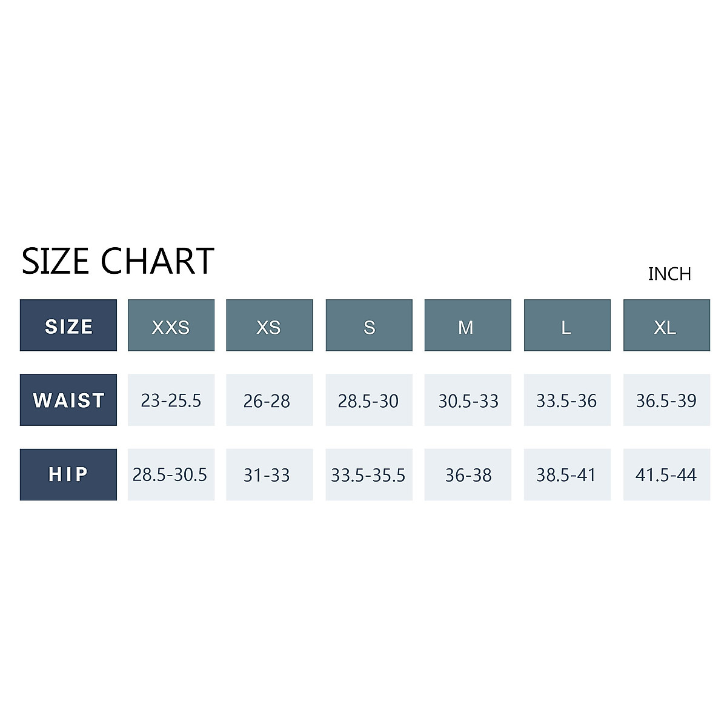Image resolution: width=727 pixels, height=727 pixels.
Task: Click the WAIST row label
Action: [x=68, y=400]
